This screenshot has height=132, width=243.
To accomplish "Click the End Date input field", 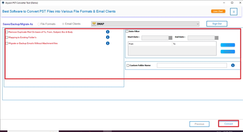I will pyautogui.click(x=201, y=38).
